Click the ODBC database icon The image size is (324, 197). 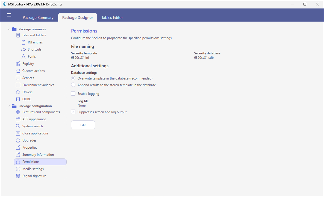click(18, 99)
